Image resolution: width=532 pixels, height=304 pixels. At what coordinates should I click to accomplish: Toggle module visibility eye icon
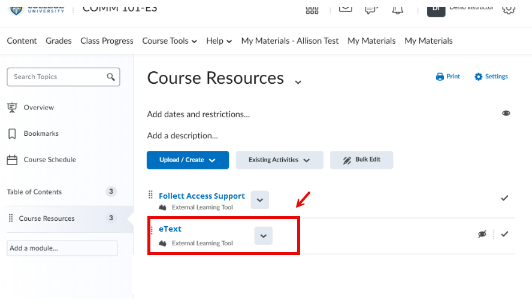(506, 113)
